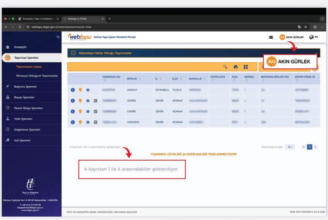Click the browser address bar URL

(61, 27)
